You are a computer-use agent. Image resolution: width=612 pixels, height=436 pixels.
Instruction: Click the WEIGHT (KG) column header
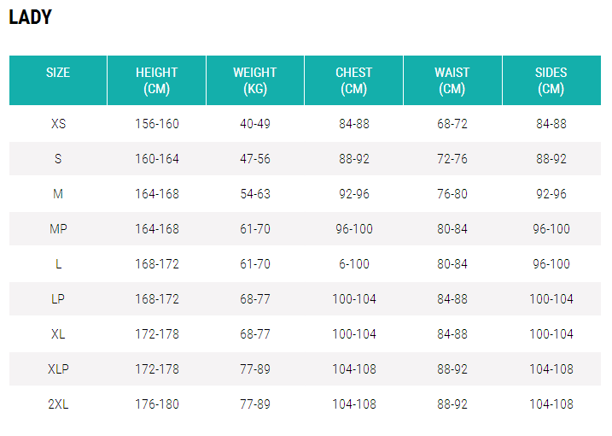pyautogui.click(x=255, y=80)
